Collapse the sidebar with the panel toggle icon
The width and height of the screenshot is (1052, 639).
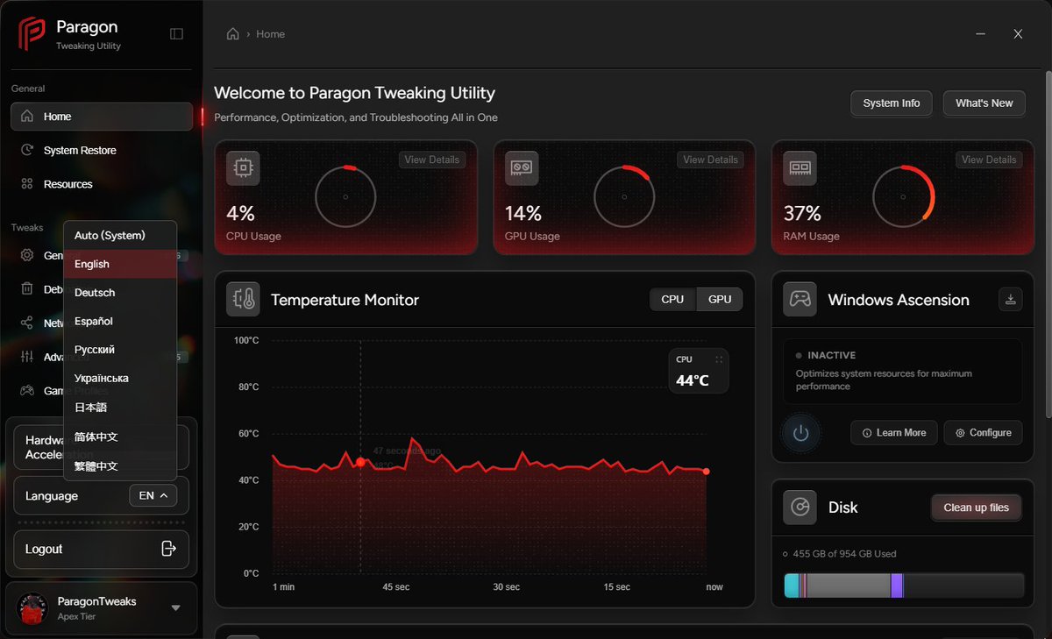[176, 33]
